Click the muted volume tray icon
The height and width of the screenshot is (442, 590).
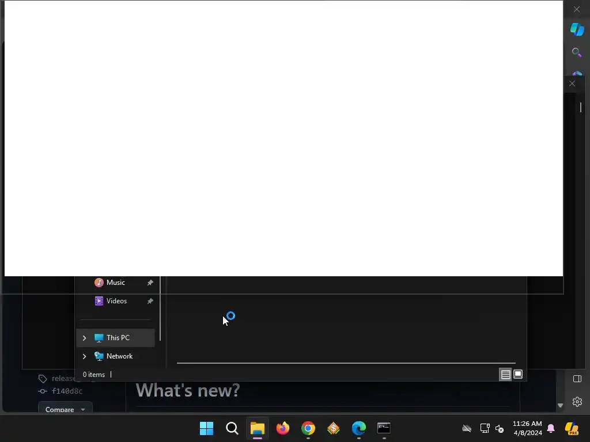pyautogui.click(x=500, y=428)
